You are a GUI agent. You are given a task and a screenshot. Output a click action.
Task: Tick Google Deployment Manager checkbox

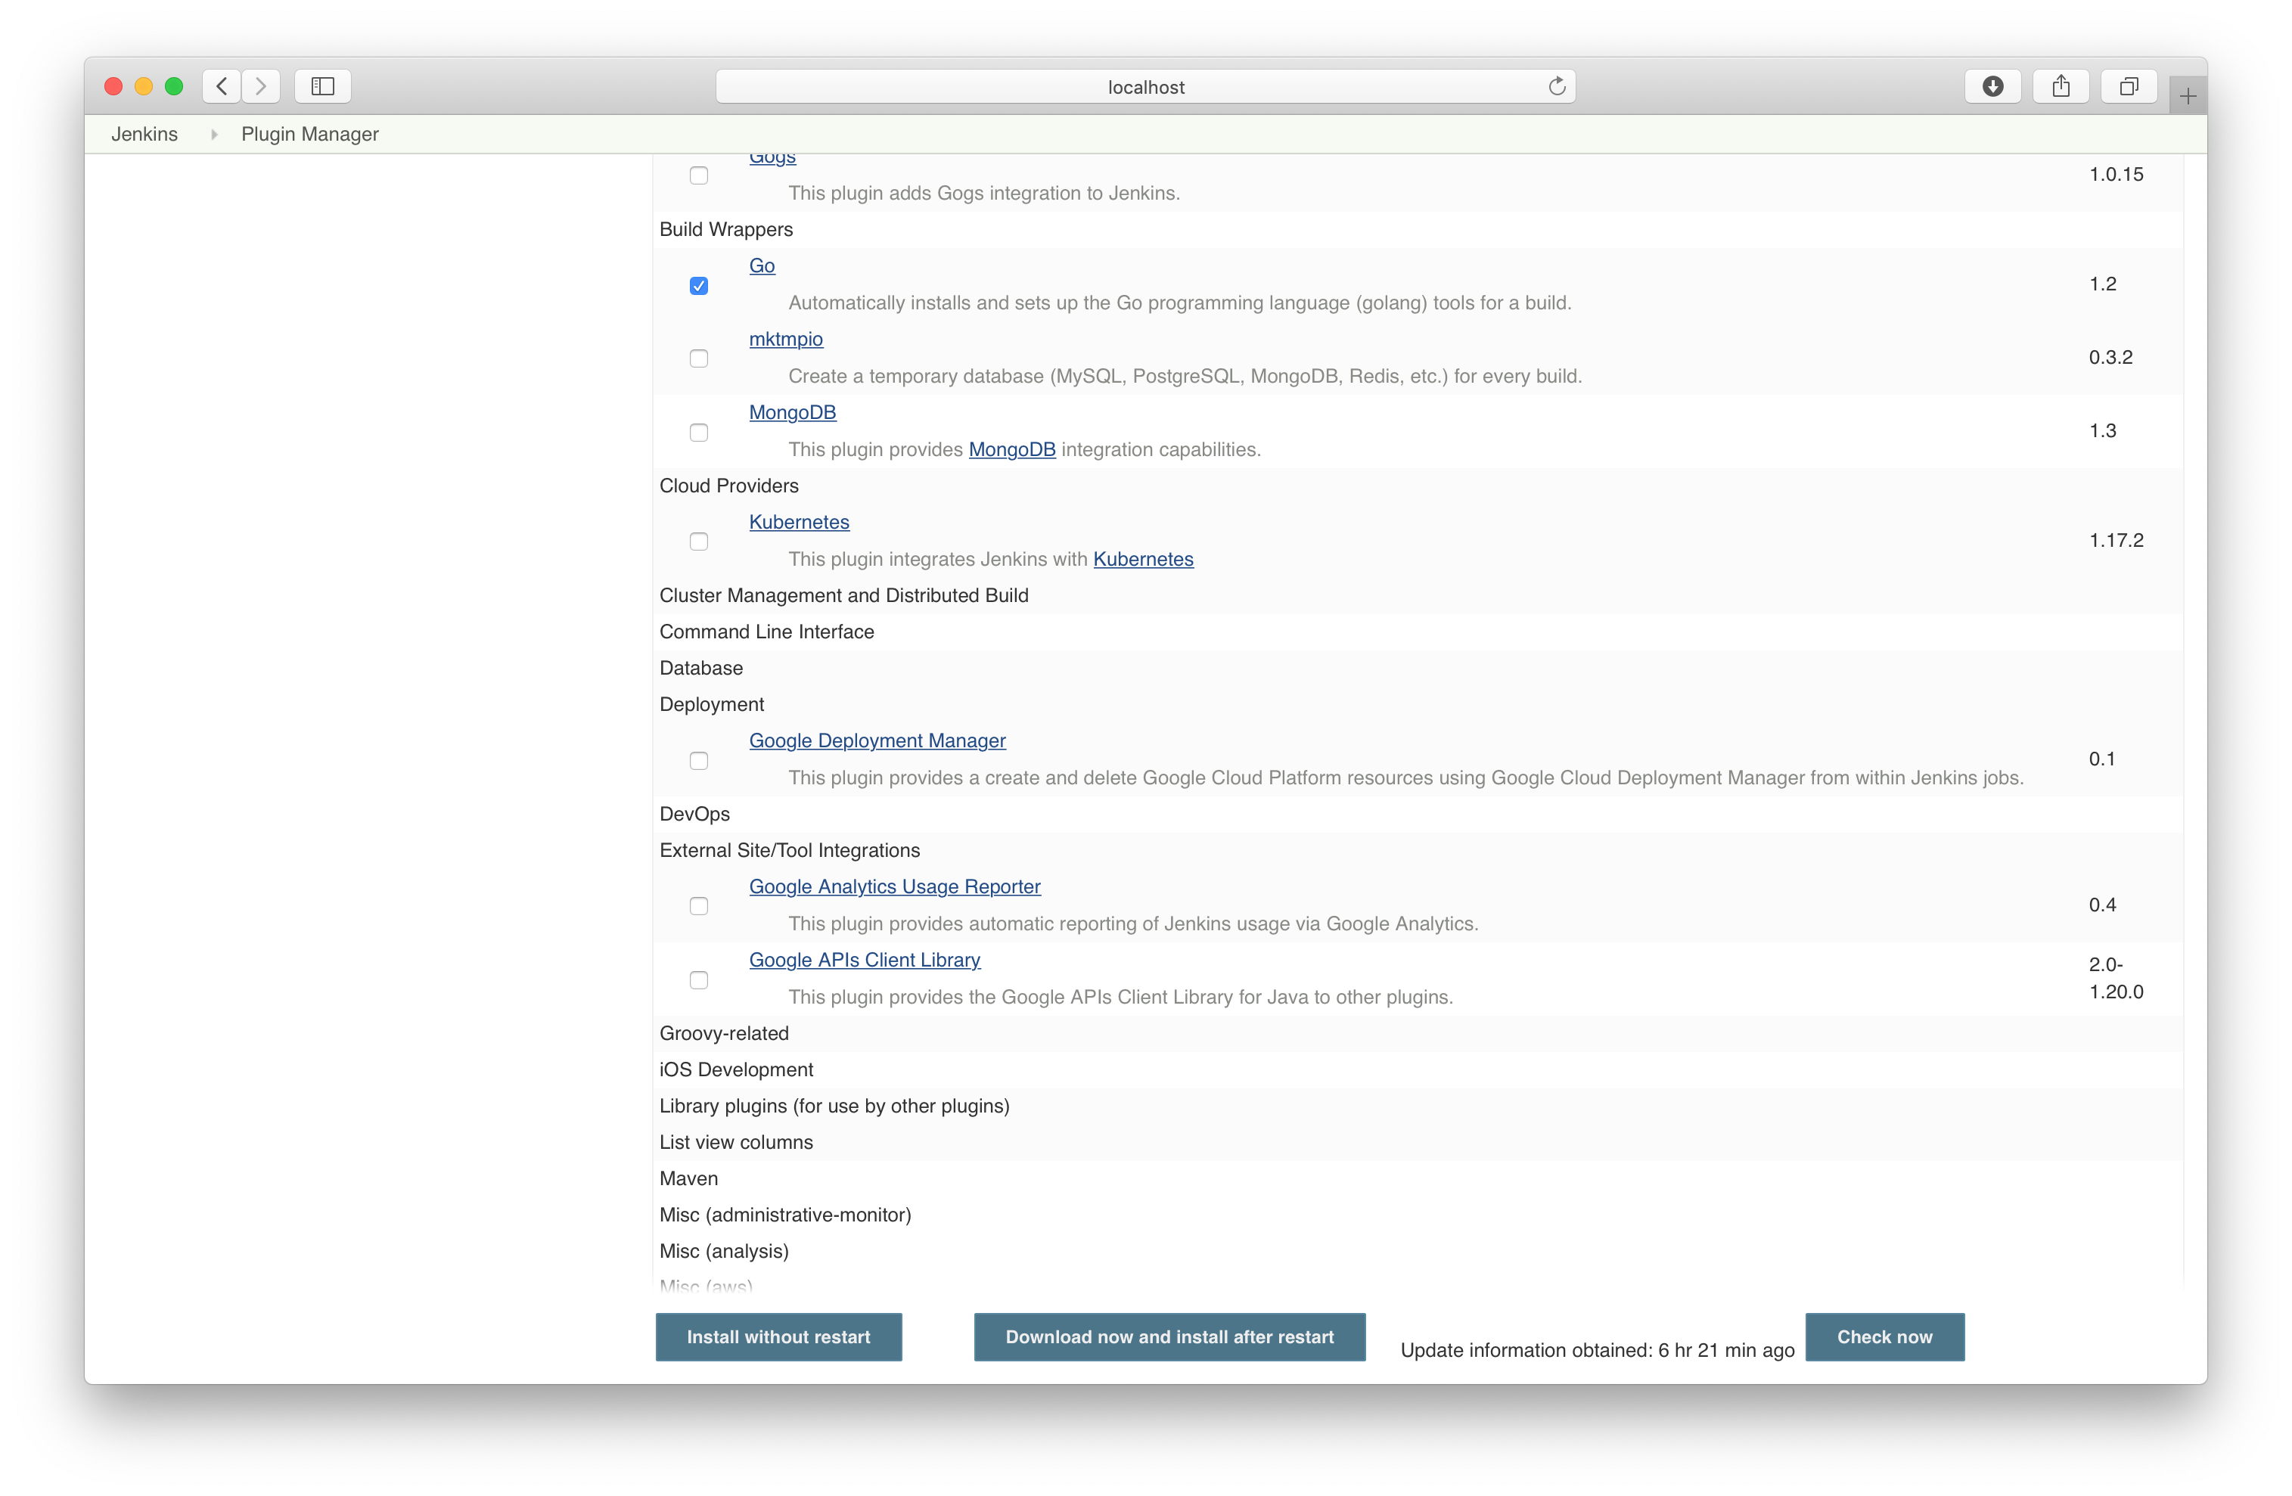699,761
